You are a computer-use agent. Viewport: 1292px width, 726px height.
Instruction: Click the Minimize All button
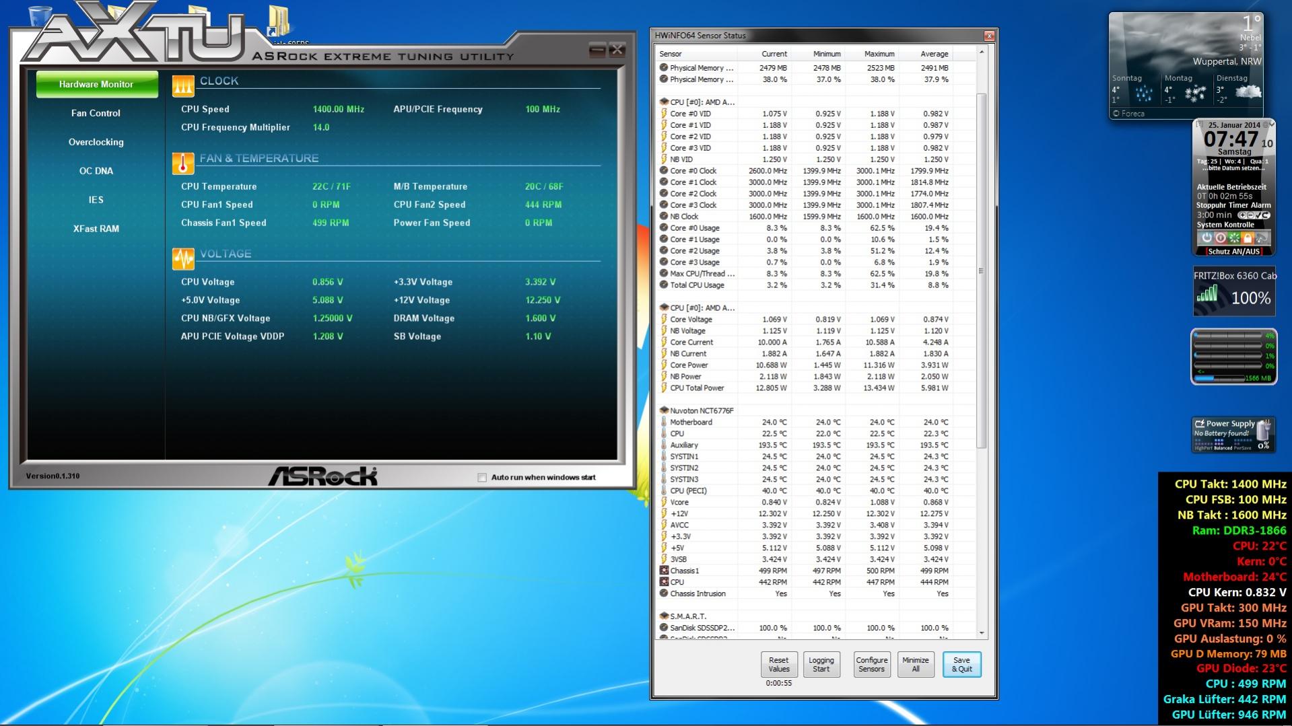(916, 665)
